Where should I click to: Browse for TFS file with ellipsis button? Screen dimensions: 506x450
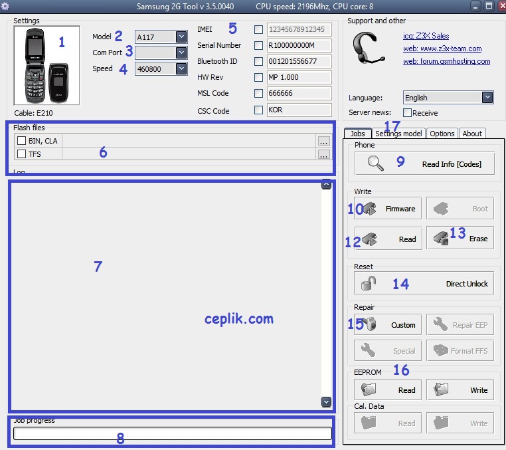323,154
